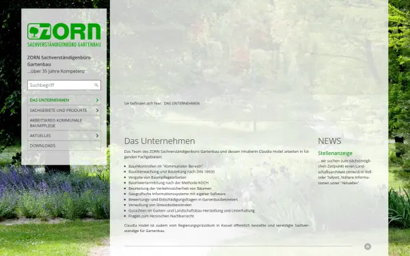Open the Aktuelles menu item
Image resolution: width=410 pixels, height=256 pixels.
pos(64,136)
